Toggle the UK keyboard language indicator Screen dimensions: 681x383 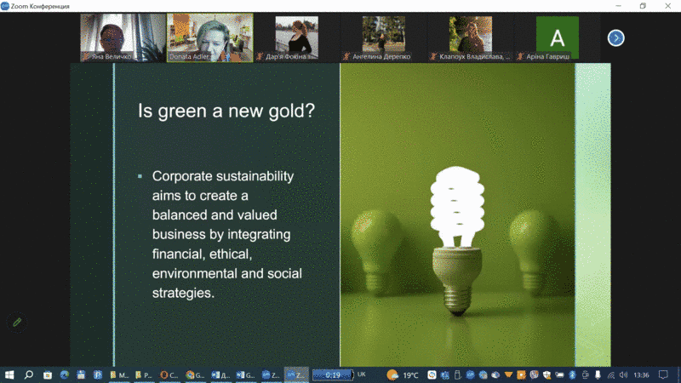(x=362, y=374)
